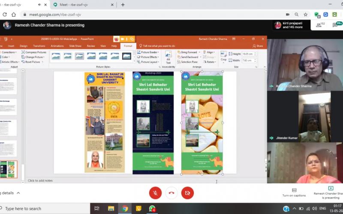This screenshot has width=343, height=214.
Task: Switch to the Slide Show ribbon tab
Action: click(x=75, y=46)
